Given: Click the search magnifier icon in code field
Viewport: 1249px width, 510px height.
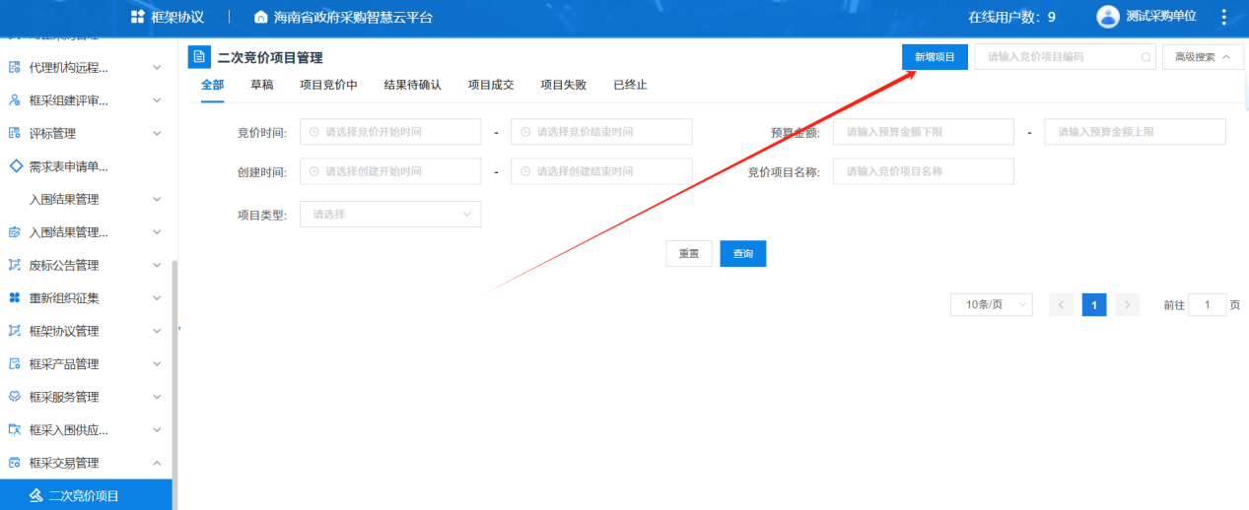Looking at the screenshot, I should (x=1145, y=57).
